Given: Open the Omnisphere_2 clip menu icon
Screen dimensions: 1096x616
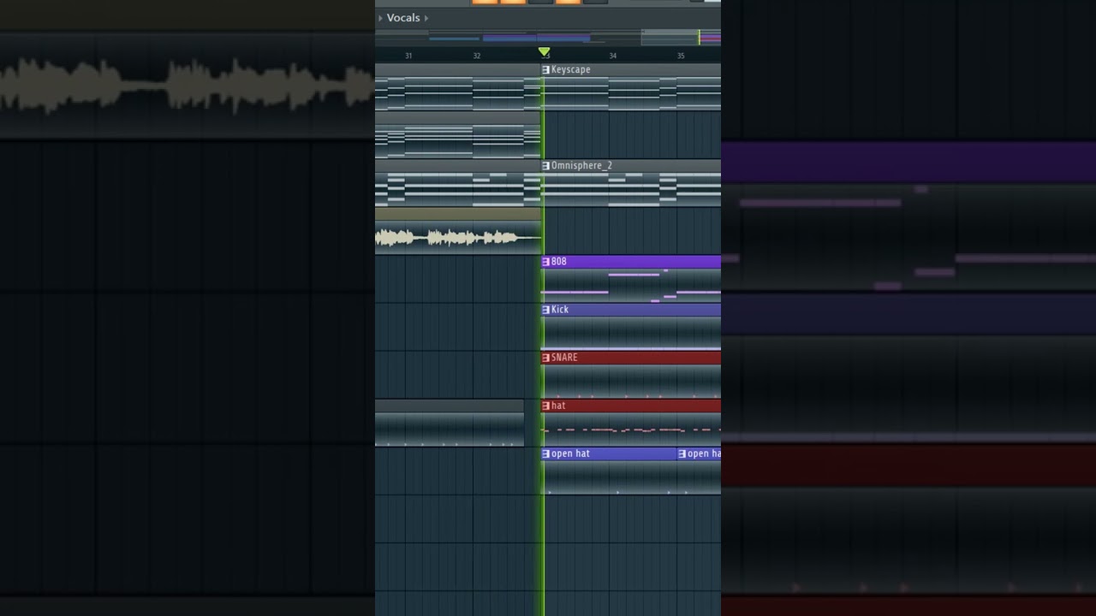Looking at the screenshot, I should (x=546, y=165).
